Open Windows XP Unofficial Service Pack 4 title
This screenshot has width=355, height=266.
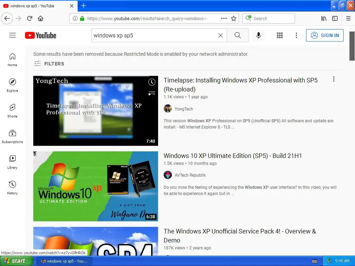click(x=240, y=236)
